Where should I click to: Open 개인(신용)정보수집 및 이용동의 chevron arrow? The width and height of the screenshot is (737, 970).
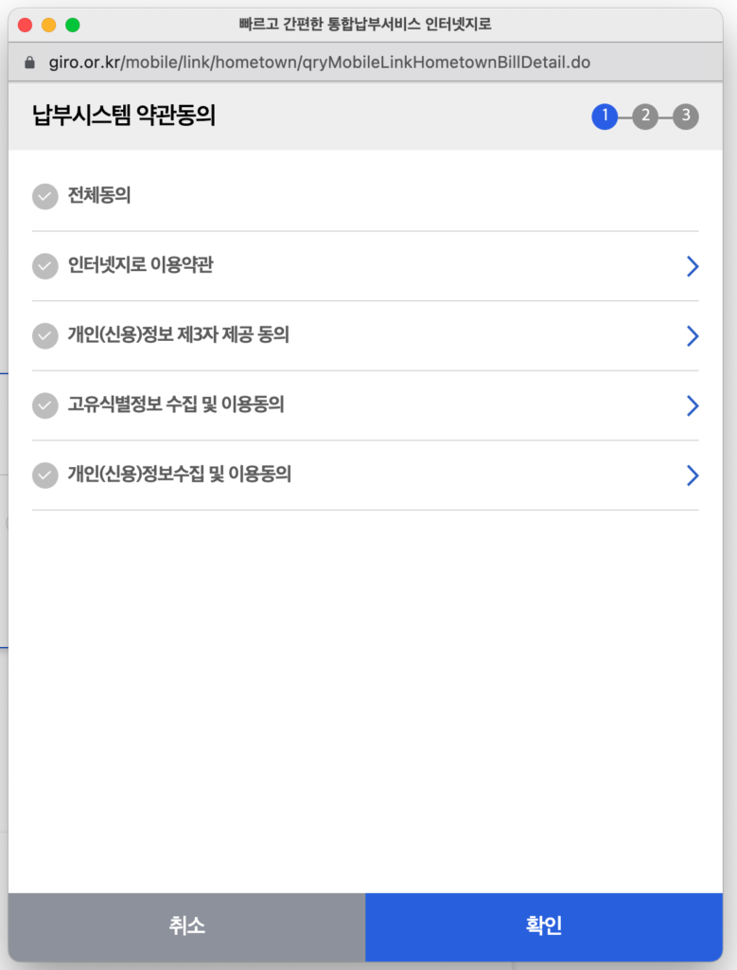pyautogui.click(x=693, y=476)
